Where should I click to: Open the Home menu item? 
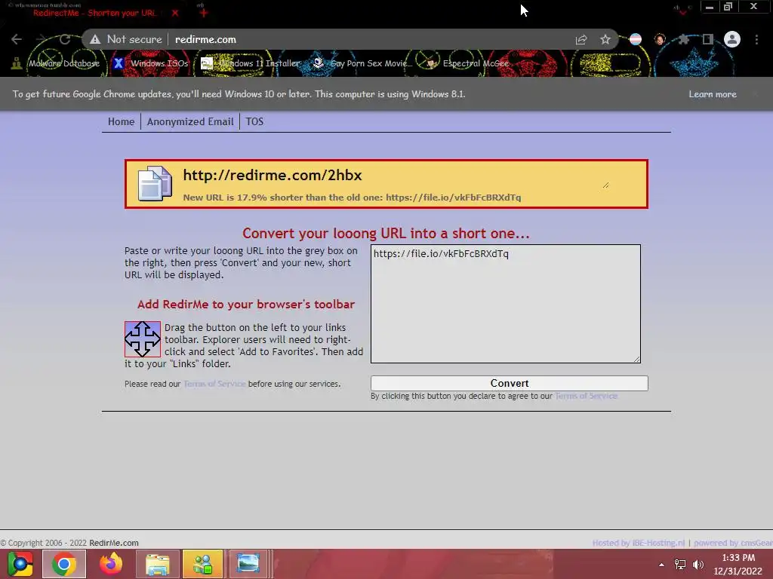pyautogui.click(x=122, y=121)
